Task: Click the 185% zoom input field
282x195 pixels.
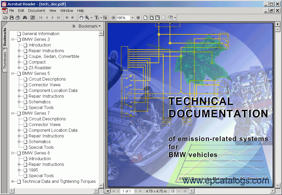Action: pos(123,18)
